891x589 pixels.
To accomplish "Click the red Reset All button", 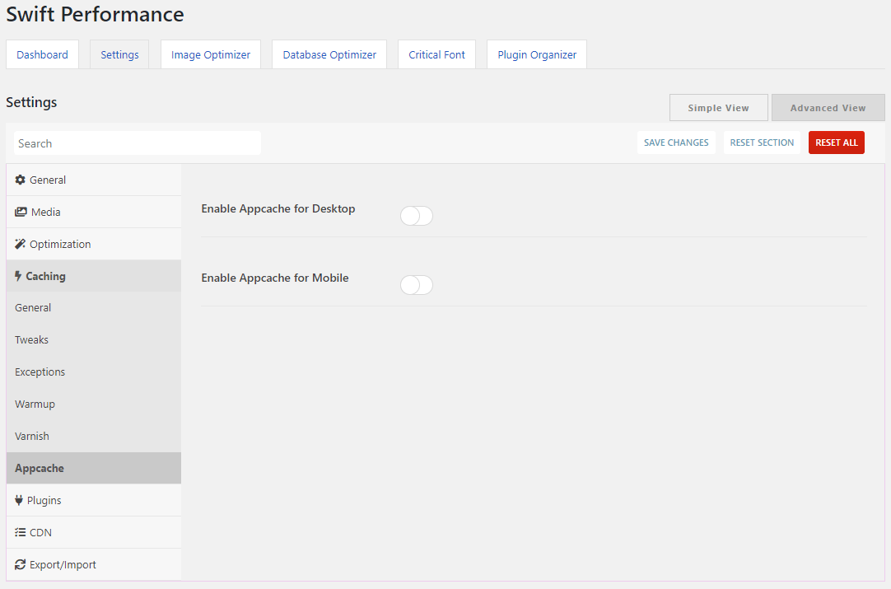I will coord(837,143).
